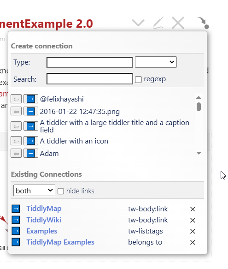Click the scroll down arrow of tiddler list
This screenshot has width=228, height=269.
[199, 153]
